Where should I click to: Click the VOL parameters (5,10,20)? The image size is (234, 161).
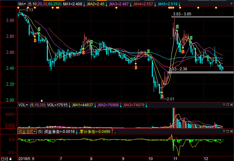38,105
